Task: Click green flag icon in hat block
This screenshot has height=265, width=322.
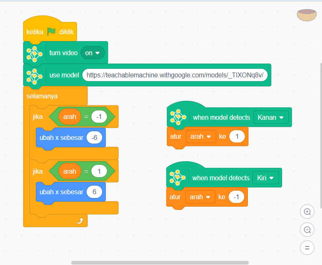Action: tap(51, 32)
